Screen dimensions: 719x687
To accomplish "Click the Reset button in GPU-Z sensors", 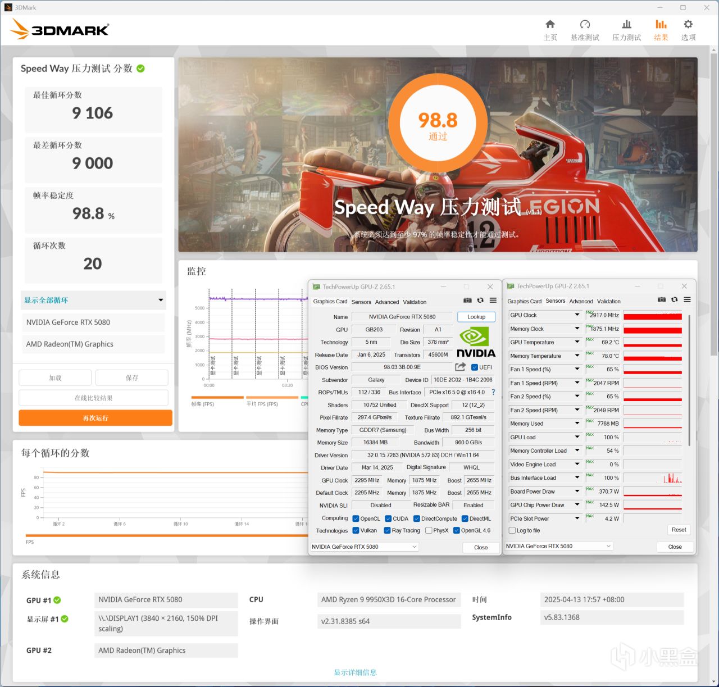I will tap(679, 530).
